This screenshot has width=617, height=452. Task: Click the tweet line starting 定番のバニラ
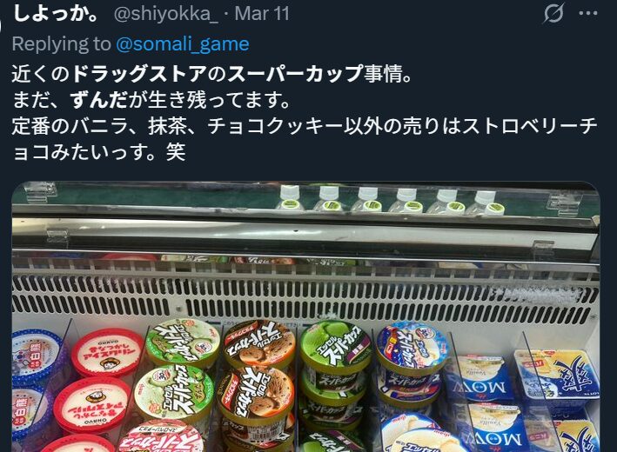tap(305, 126)
